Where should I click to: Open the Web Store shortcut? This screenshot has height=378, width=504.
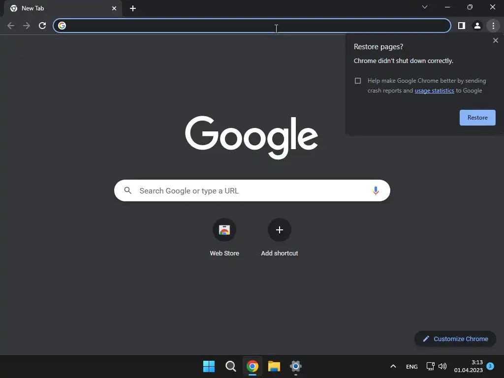pos(224,237)
